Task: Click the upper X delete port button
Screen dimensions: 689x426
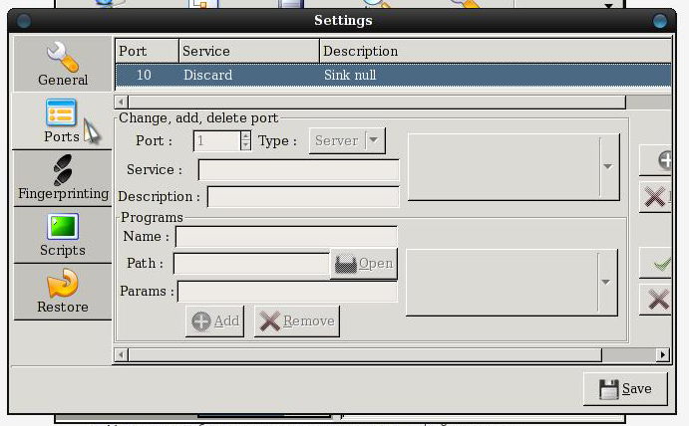Action: point(655,197)
